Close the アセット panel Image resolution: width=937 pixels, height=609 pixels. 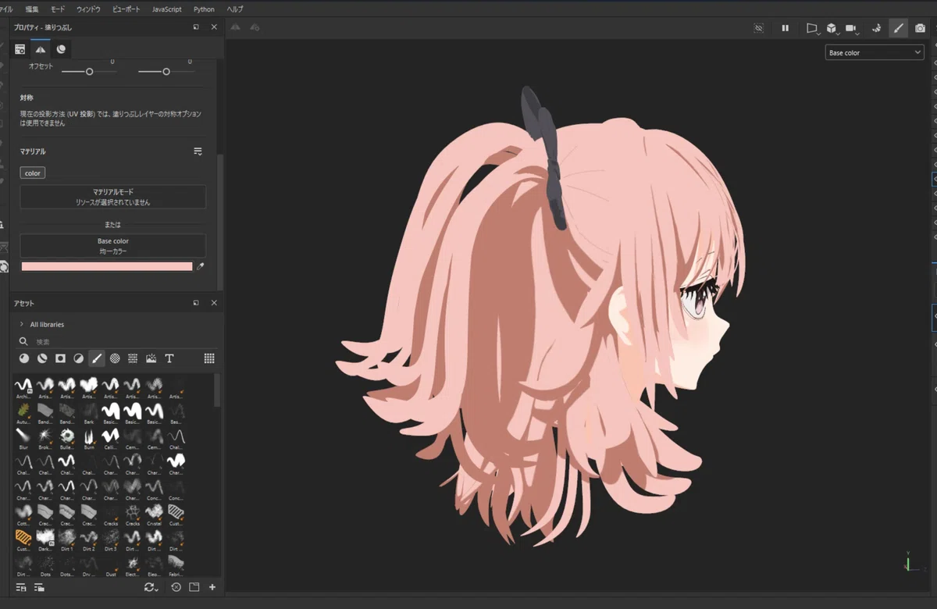click(x=214, y=303)
